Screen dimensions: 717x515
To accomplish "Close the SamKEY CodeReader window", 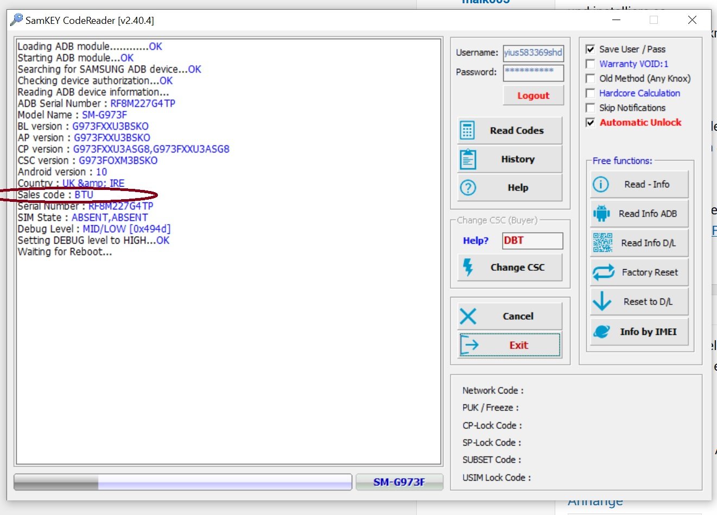I will pyautogui.click(x=692, y=20).
